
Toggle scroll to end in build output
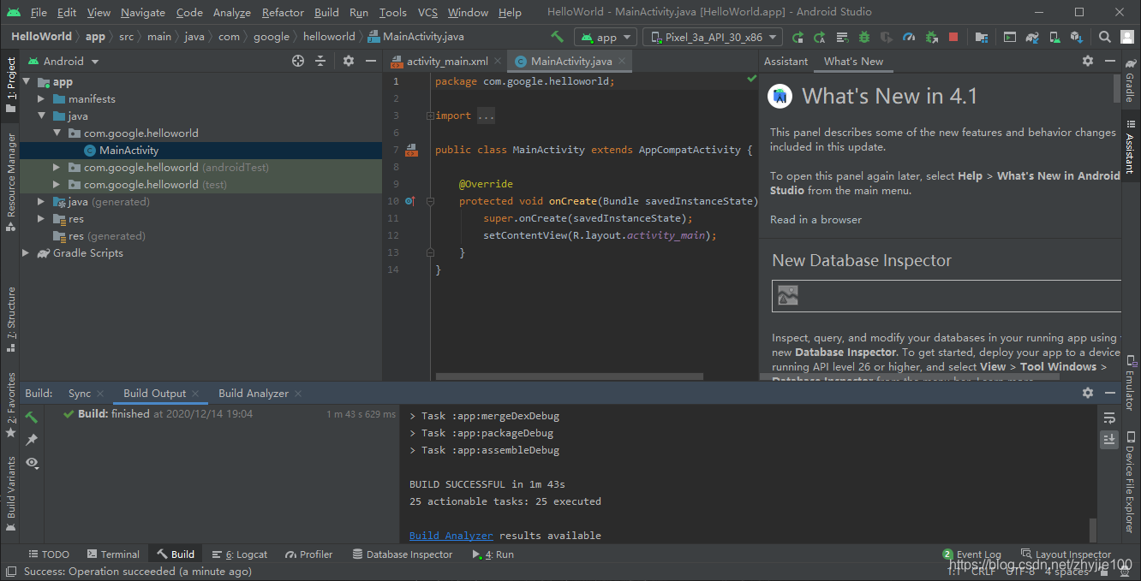pyautogui.click(x=1109, y=439)
